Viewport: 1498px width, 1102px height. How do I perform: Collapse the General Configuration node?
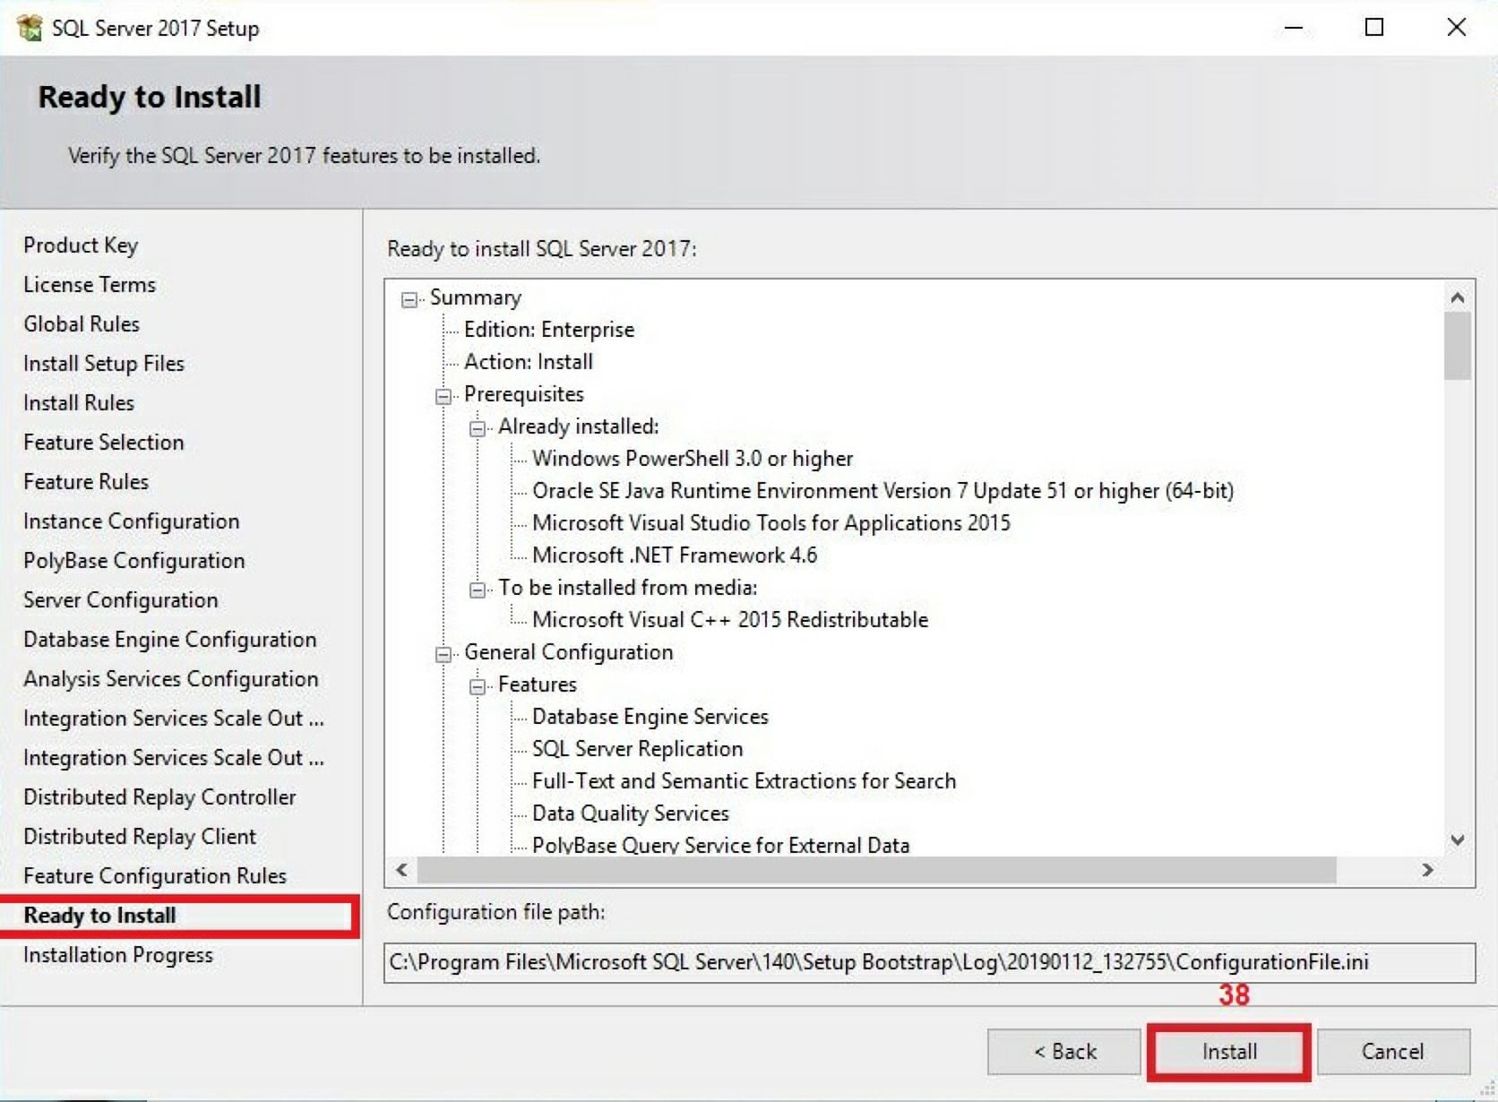click(x=443, y=655)
